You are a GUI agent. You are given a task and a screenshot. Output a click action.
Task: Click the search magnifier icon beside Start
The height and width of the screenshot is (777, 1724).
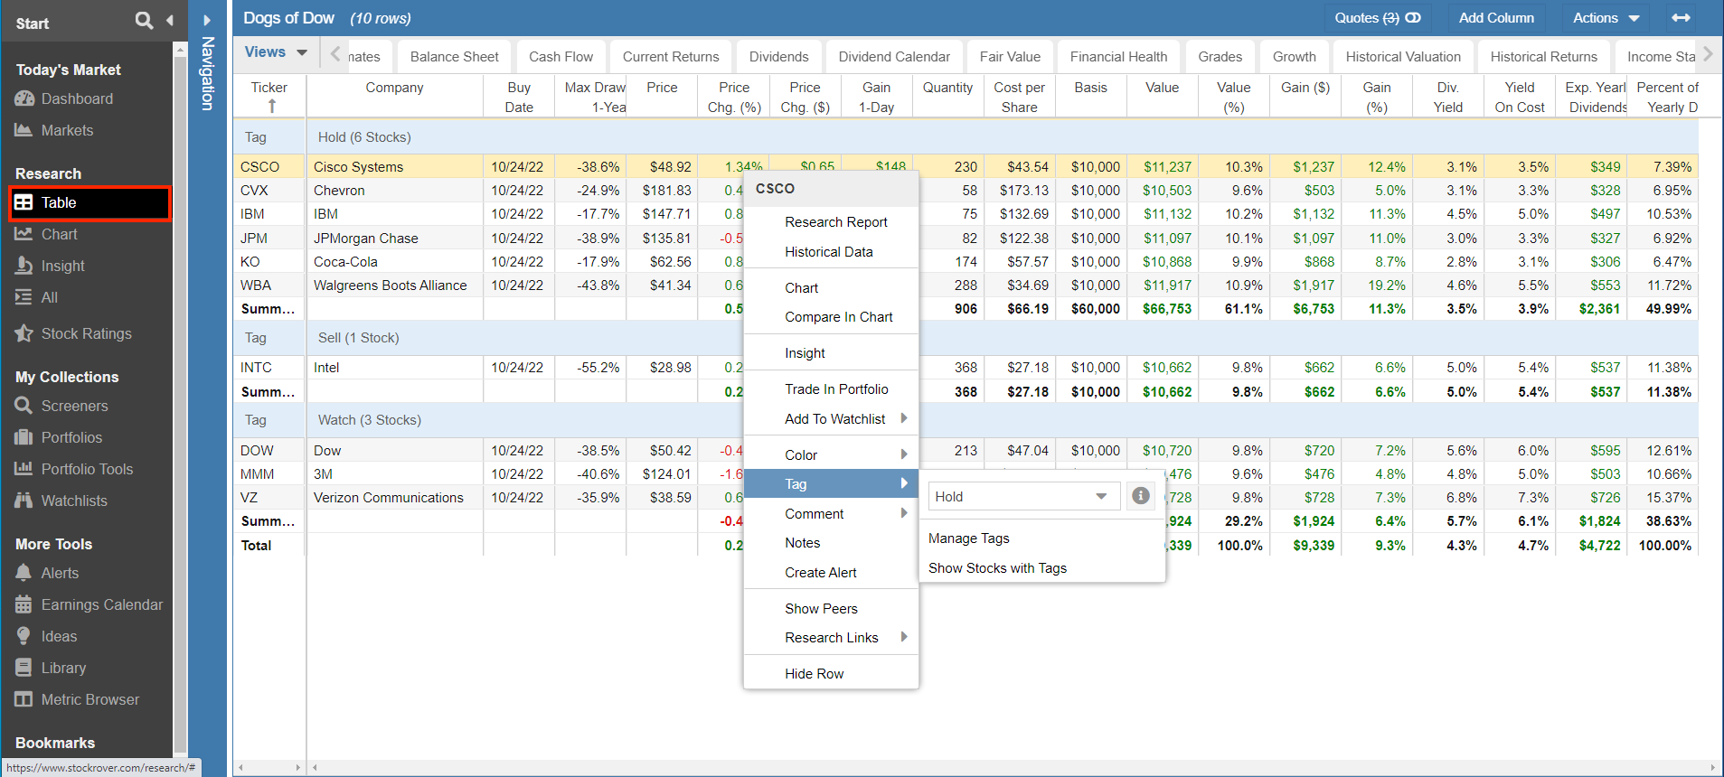click(x=144, y=20)
